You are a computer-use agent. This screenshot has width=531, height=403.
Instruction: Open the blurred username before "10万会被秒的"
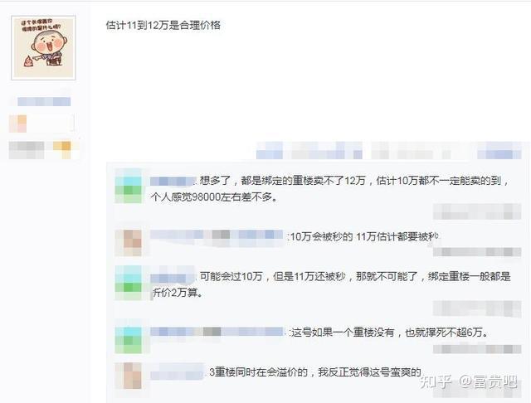pos(217,235)
